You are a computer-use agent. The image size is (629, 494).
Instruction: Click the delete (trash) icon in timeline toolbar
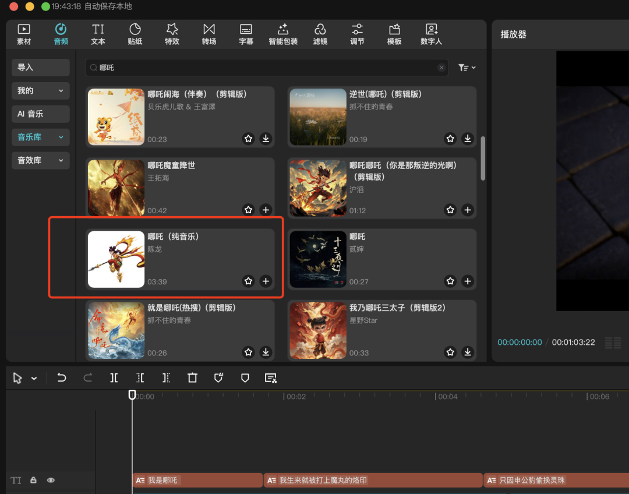tap(192, 377)
